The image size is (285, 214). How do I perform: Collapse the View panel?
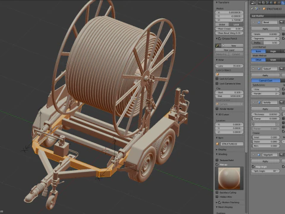click(217, 59)
